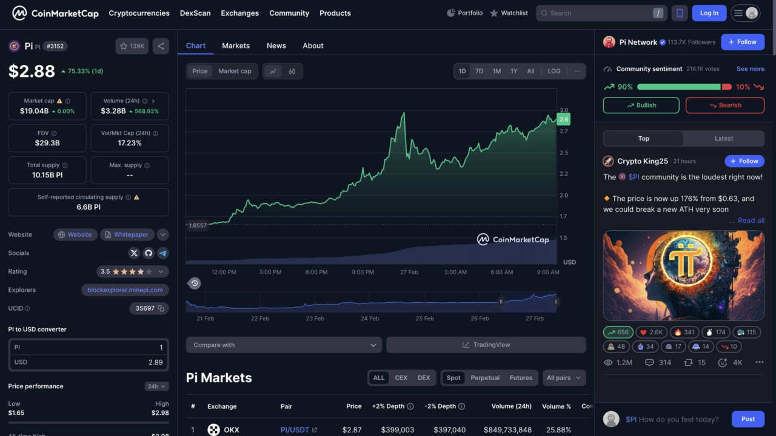Select the line chart view icon
The image size is (776, 436).
[x=273, y=71]
